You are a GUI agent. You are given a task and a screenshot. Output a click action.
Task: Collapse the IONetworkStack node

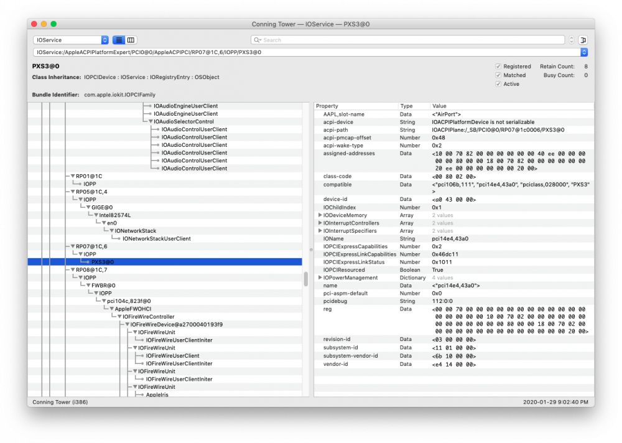pyautogui.click(x=111, y=231)
